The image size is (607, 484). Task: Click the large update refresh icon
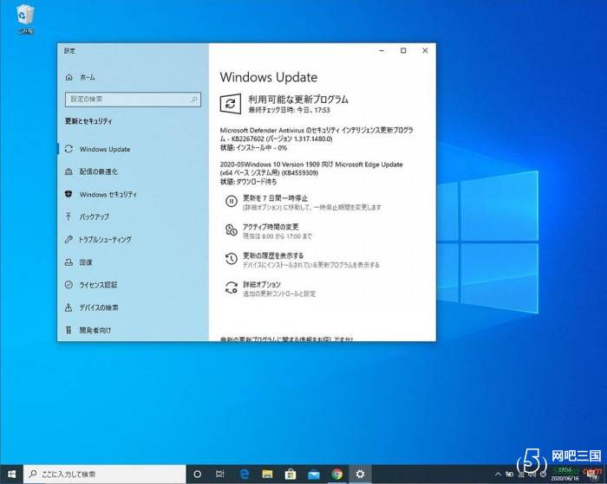click(x=231, y=103)
